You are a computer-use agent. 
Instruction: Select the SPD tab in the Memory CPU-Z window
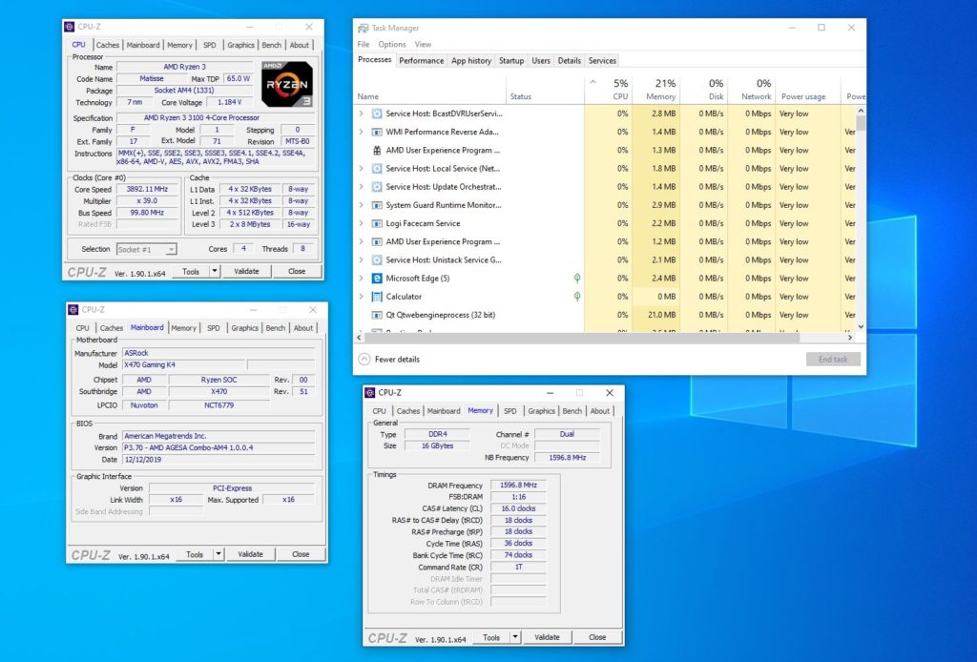(x=510, y=410)
